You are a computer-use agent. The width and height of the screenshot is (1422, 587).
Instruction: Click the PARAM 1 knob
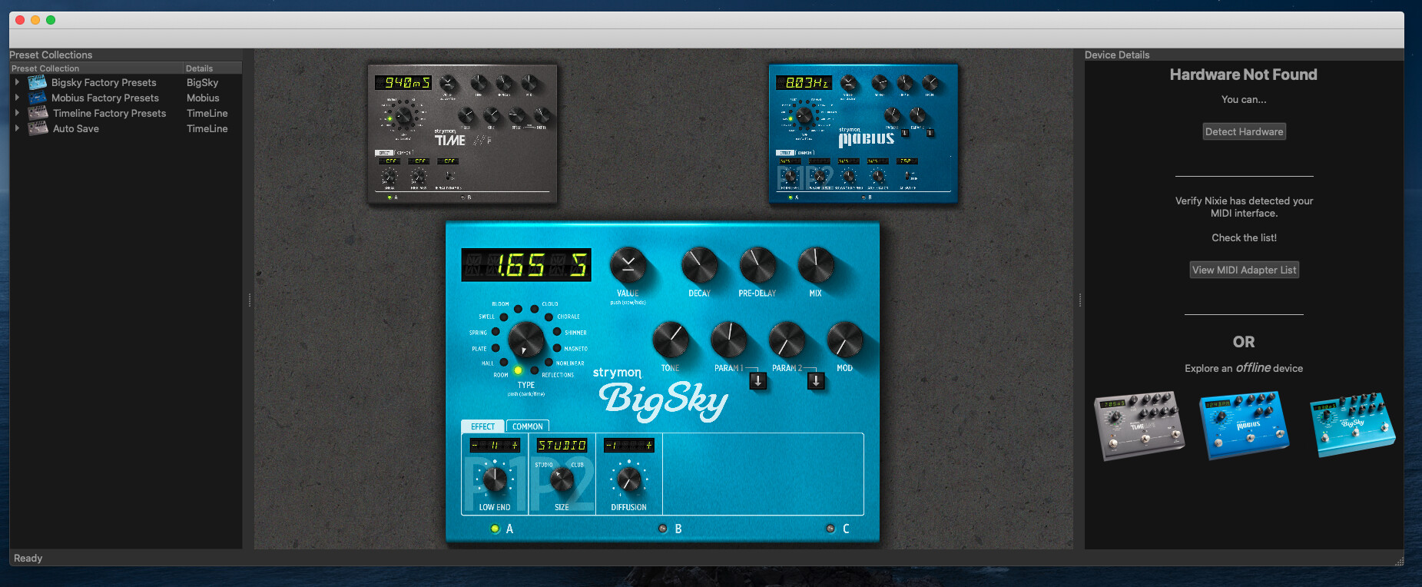(729, 340)
